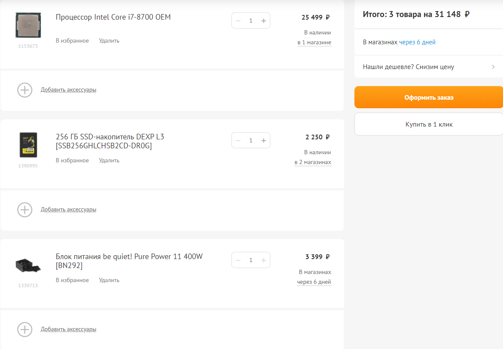Click plus circle icon under Intel processor
The width and height of the screenshot is (503, 349).
25,90
